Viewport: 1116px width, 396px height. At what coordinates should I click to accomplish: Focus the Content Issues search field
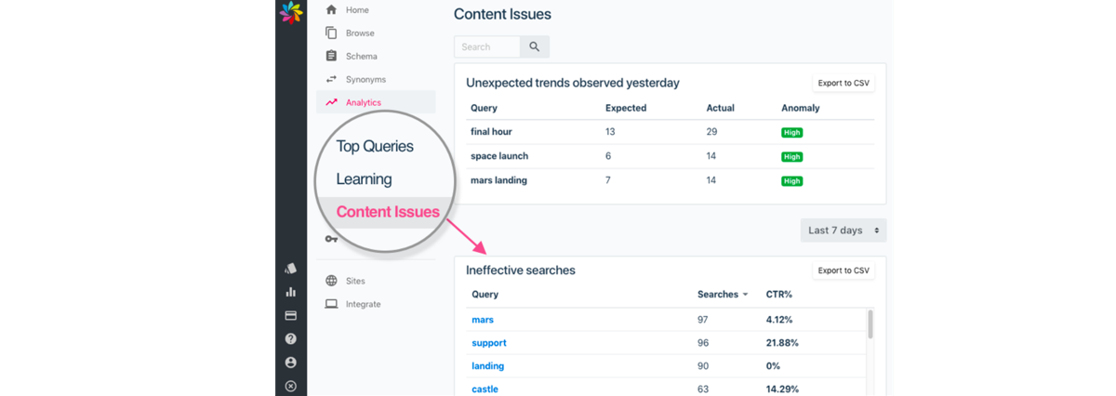pyautogui.click(x=487, y=46)
